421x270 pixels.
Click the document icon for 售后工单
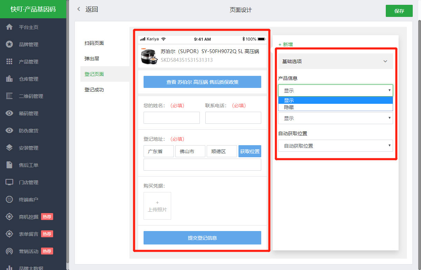pos(10,165)
